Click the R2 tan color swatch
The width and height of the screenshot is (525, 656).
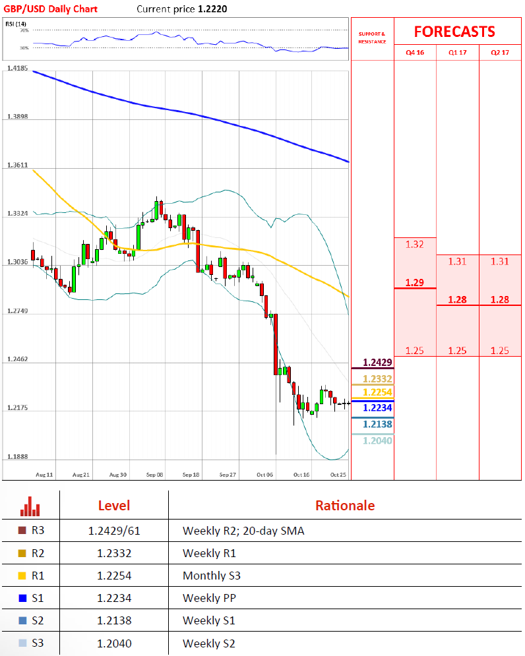pyautogui.click(x=22, y=553)
